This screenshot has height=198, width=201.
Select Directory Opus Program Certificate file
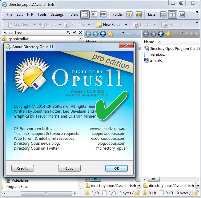172,49
